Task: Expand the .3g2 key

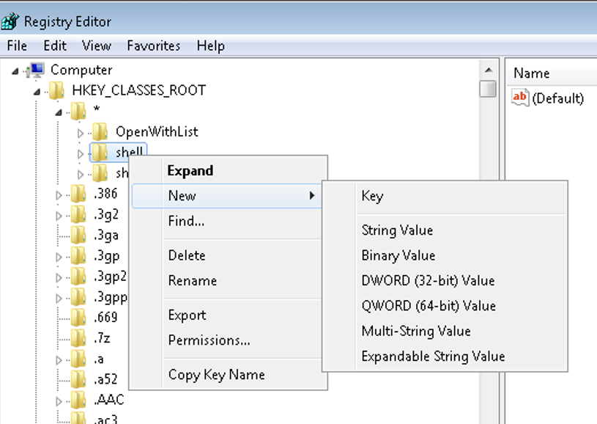Action: pos(59,216)
